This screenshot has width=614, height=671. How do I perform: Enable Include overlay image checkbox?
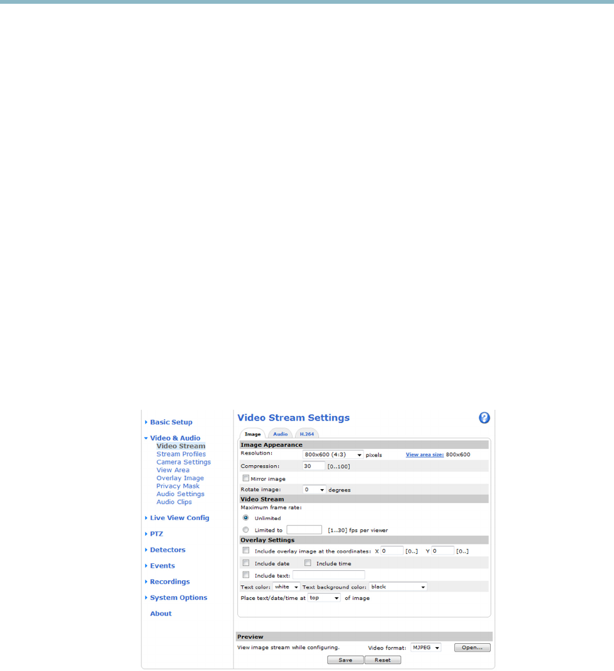246,551
